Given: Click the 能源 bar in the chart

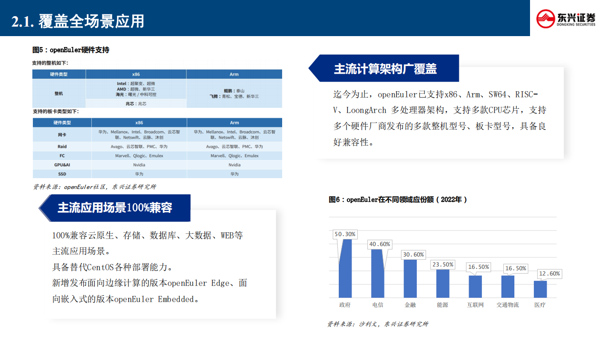Looking at the screenshot, I should pos(442,284).
